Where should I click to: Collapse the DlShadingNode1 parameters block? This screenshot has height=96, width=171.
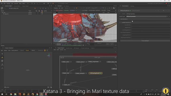119,11
